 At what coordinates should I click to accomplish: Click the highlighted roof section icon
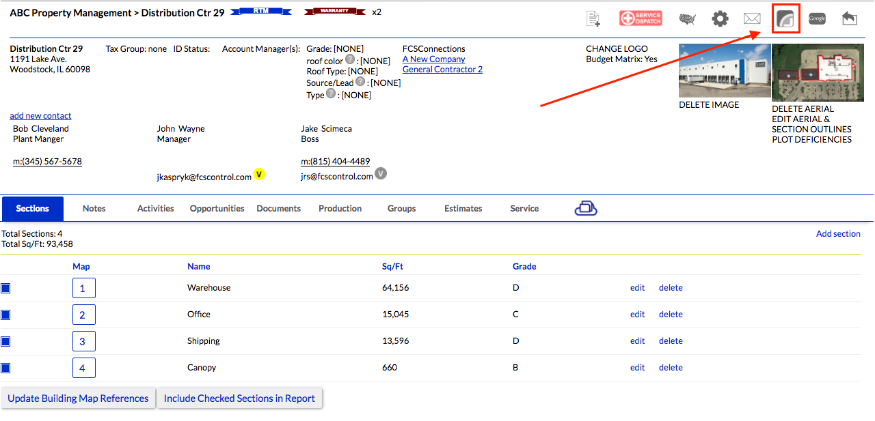point(785,18)
